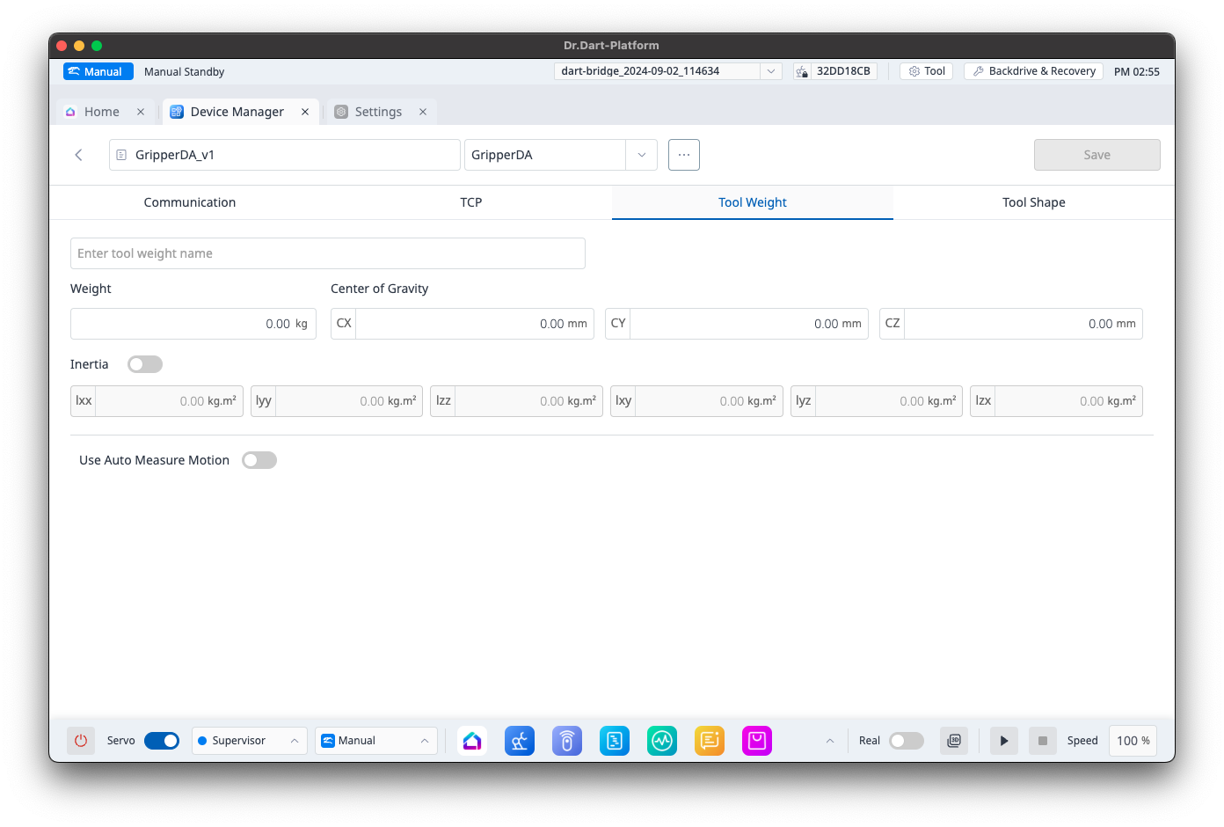Open the purple remote control icon

[x=567, y=741]
